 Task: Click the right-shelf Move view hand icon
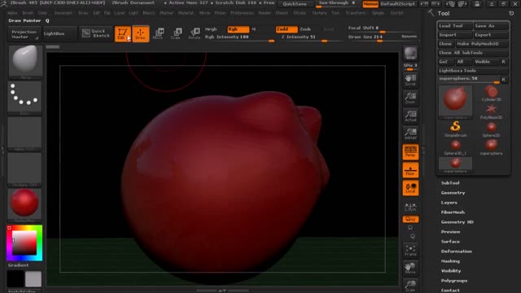(x=410, y=268)
